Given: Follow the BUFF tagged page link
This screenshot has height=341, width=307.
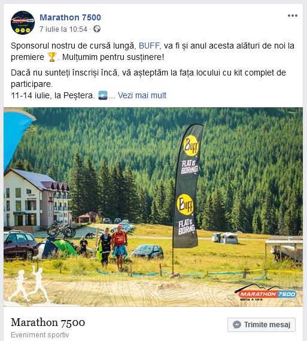Looking at the screenshot, I should (x=149, y=46).
